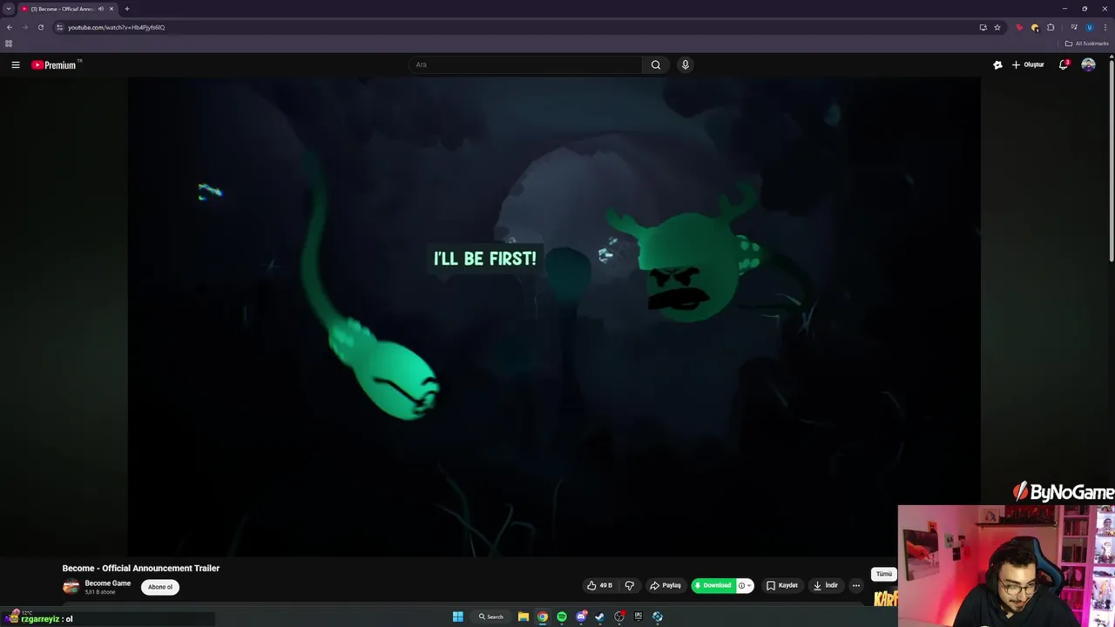Open more actions three-dot menu
This screenshot has height=627, width=1115.
pos(855,585)
